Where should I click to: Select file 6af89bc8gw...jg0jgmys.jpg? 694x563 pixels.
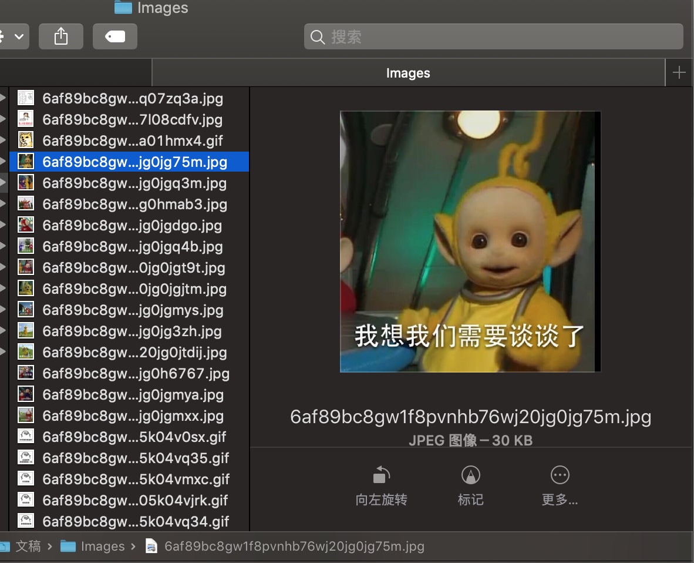129,310
